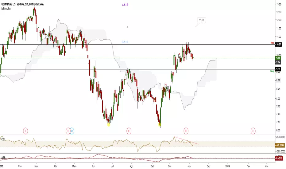Screen dimensions: 286x169
Task: Click the Ichimoku indicator label
Action: click(6, 9)
